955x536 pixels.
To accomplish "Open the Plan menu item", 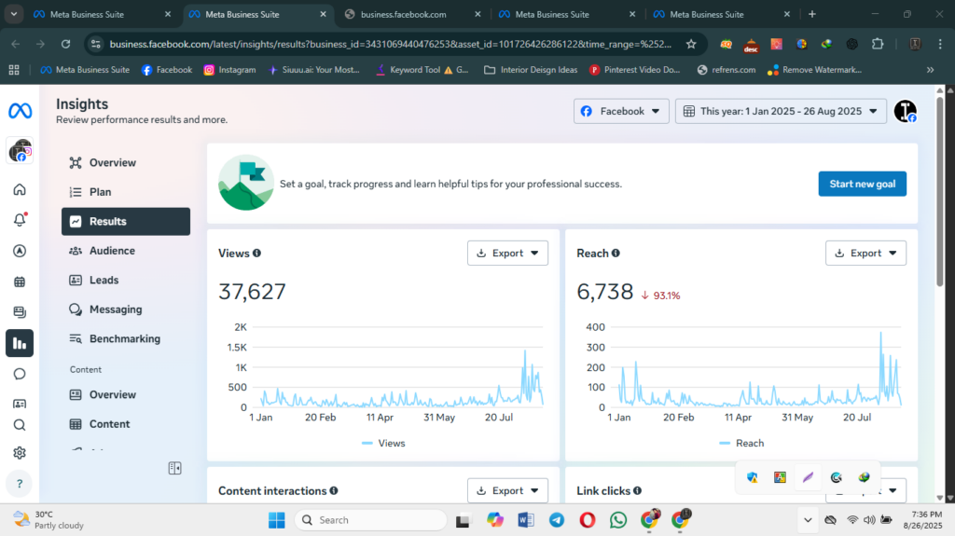I will click(126, 192).
